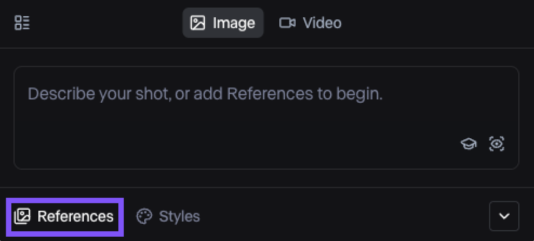Click the stacked images References icon
Screen dimensions: 534x241
tap(22, 217)
